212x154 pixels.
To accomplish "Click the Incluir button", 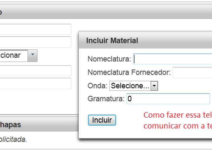I will point(102,120).
